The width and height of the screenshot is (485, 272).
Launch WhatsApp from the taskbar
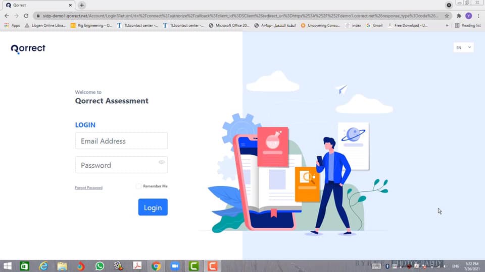(100, 266)
